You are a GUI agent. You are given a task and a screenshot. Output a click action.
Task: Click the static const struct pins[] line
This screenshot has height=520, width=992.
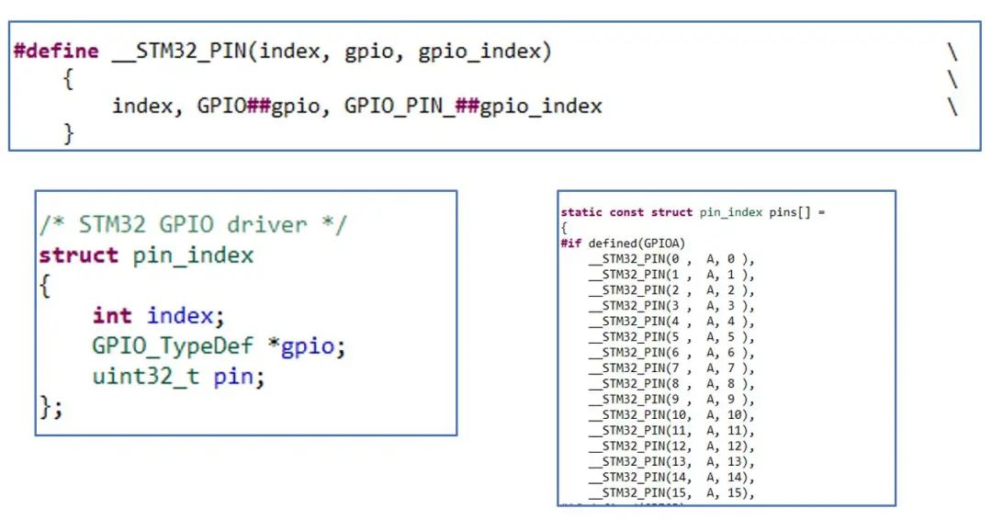click(693, 212)
